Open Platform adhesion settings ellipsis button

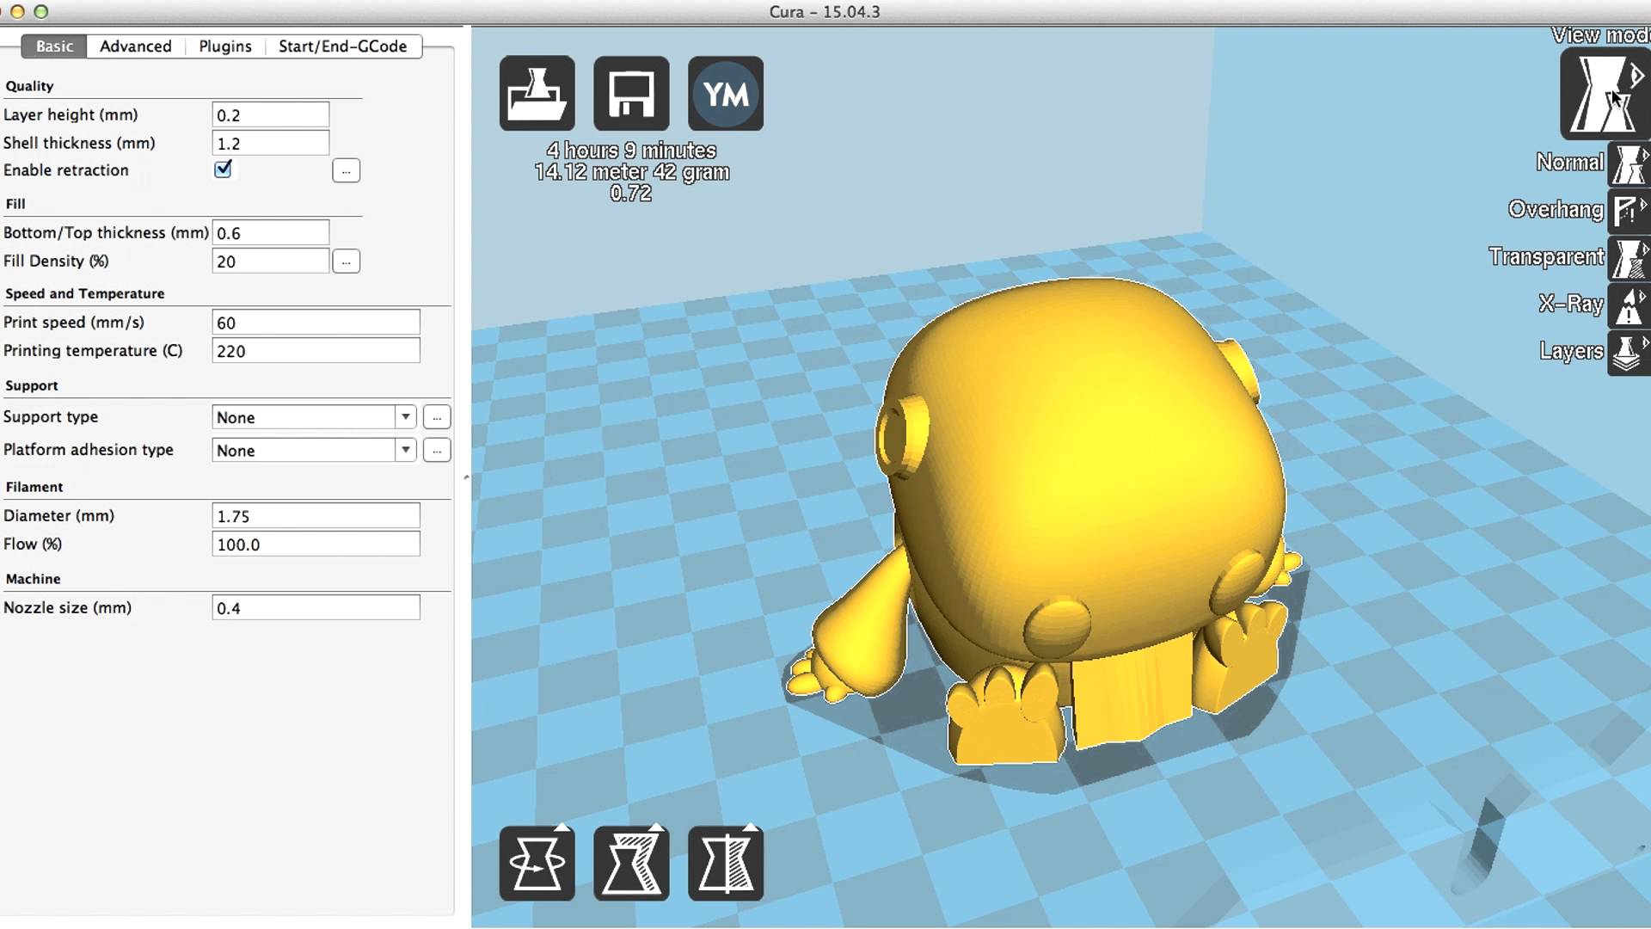[x=437, y=450]
